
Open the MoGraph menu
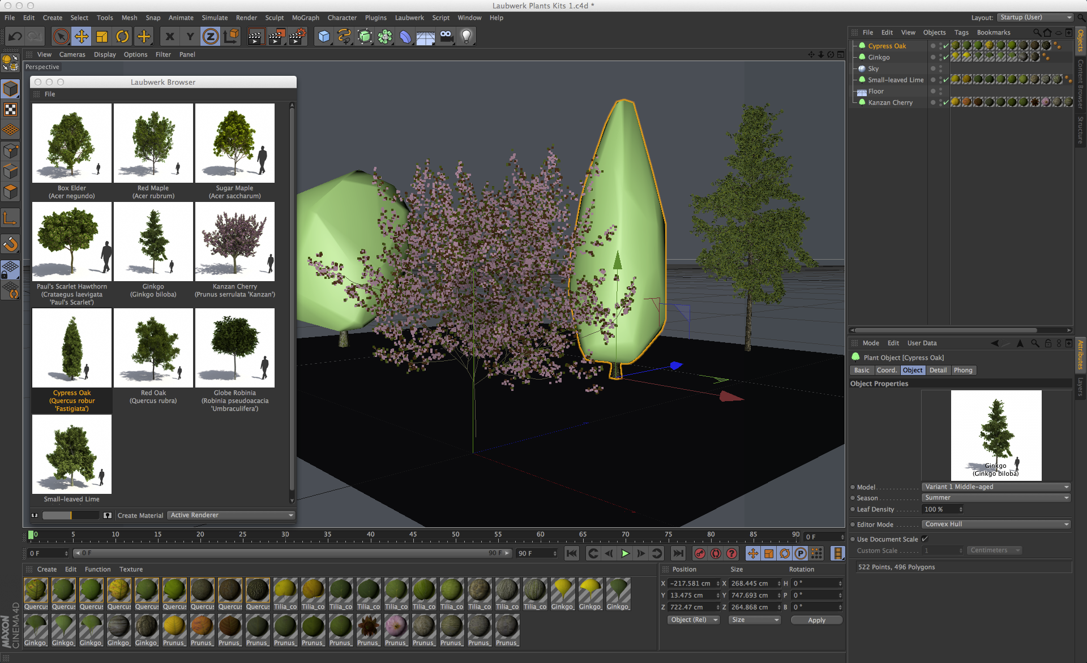[305, 18]
